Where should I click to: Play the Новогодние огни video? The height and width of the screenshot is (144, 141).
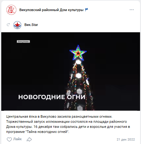[71, 72]
